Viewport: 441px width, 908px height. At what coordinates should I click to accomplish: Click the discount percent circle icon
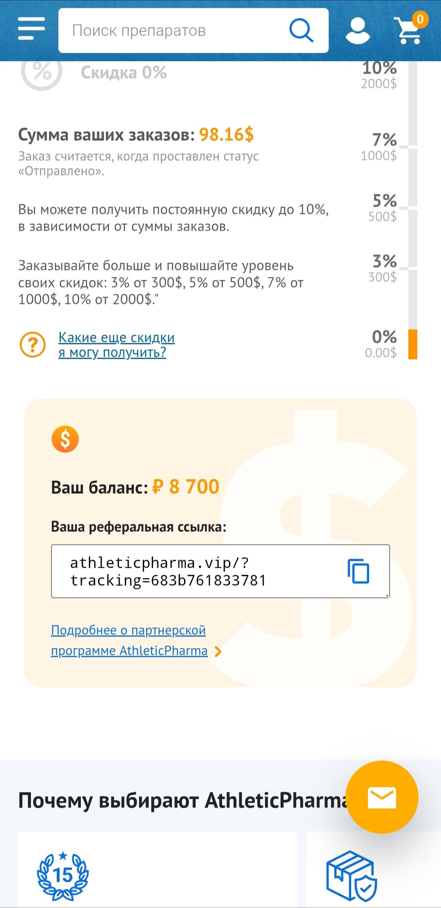[x=42, y=73]
